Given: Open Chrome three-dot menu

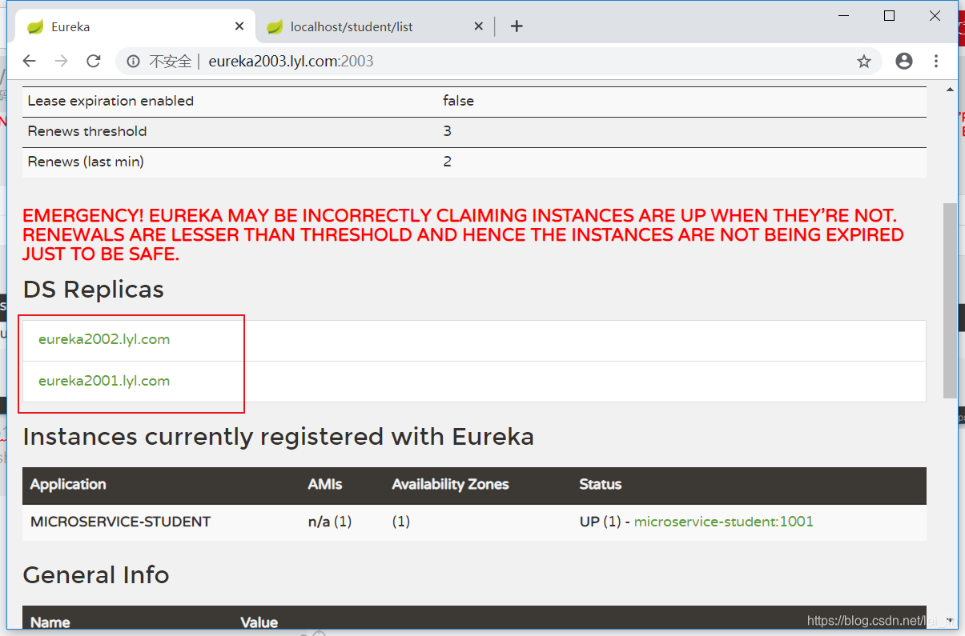Looking at the screenshot, I should pyautogui.click(x=936, y=61).
